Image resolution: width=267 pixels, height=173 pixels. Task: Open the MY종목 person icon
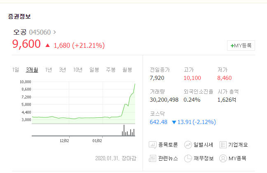223,158
